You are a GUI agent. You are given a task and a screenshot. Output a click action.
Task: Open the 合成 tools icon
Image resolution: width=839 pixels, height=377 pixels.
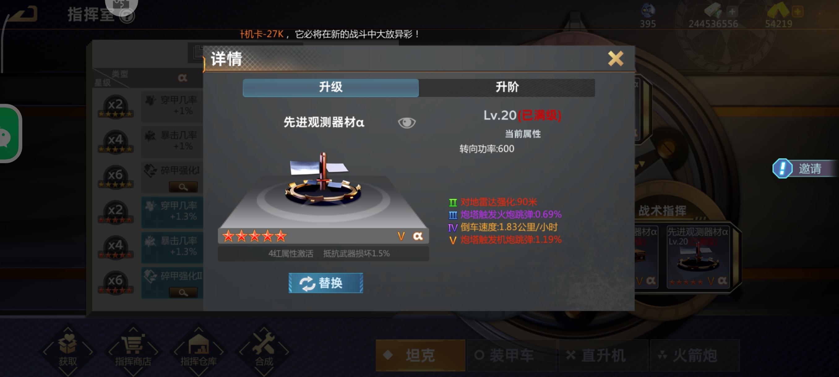point(264,350)
